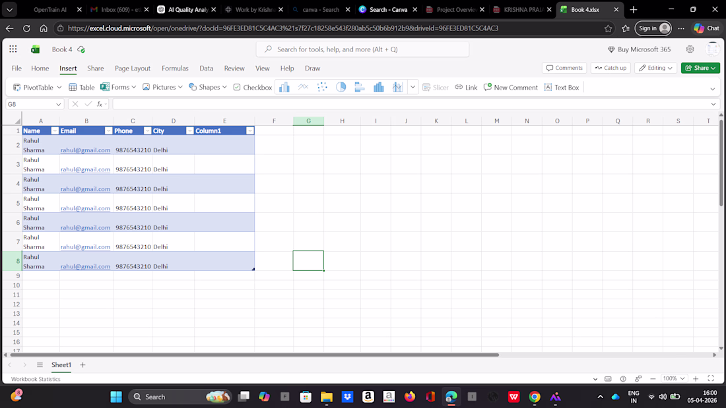Insert a bar chart from the ribbon
The height and width of the screenshot is (408, 726).
[360, 87]
